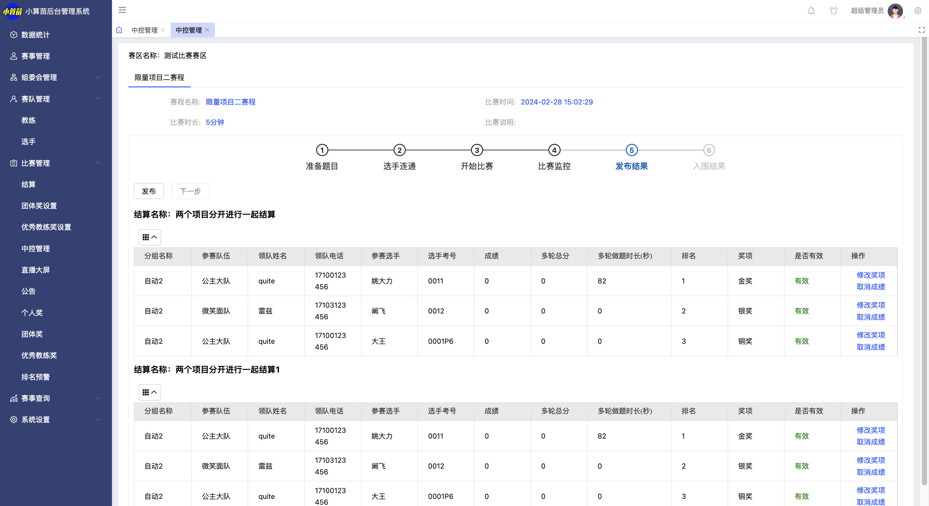Click exam number 0001P6 in first table
The height and width of the screenshot is (506, 929).
[x=440, y=341]
